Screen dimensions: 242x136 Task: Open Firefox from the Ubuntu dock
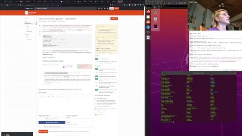[148, 12]
